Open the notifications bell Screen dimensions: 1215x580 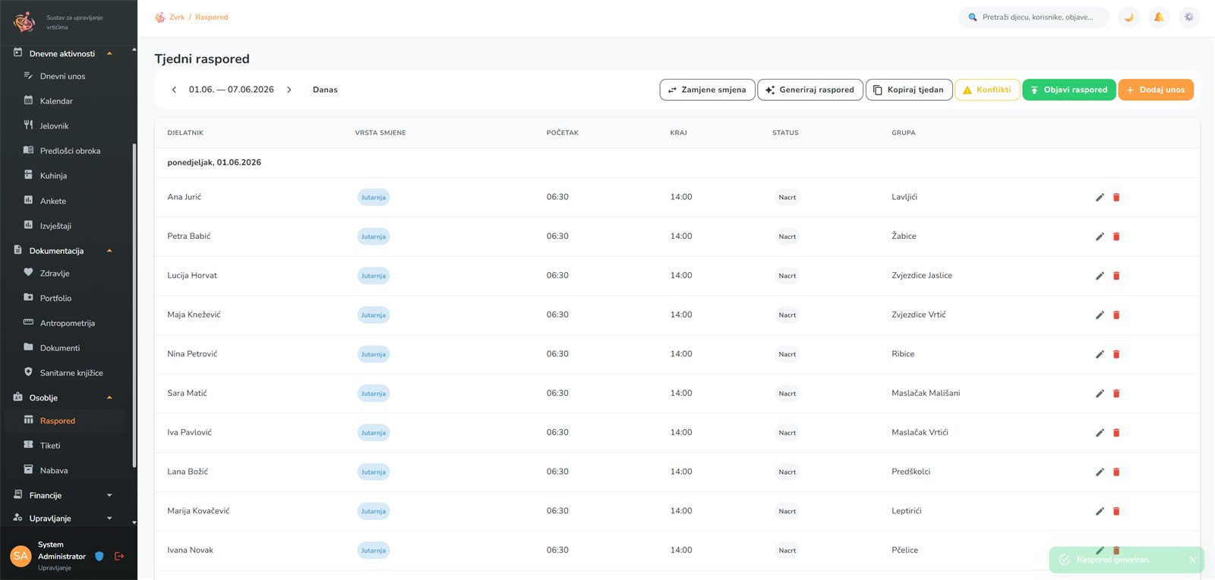pos(1159,17)
